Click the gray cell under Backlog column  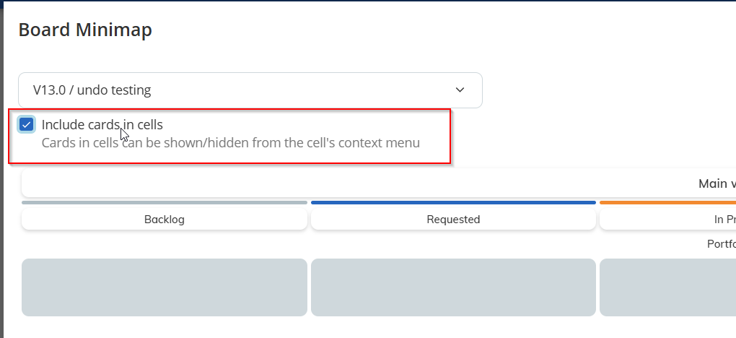[165, 287]
